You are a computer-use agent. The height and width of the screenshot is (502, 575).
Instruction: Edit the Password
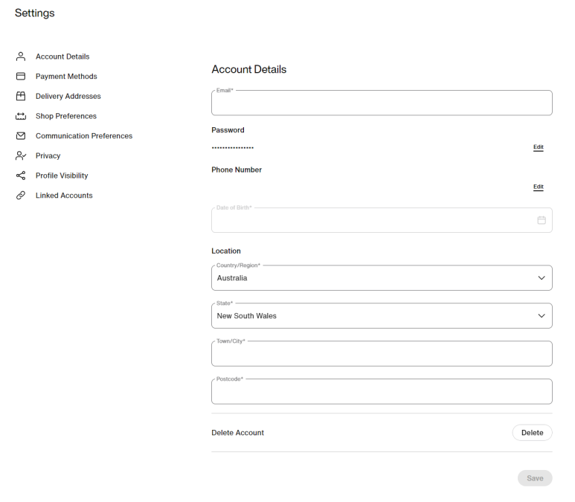[x=539, y=147]
